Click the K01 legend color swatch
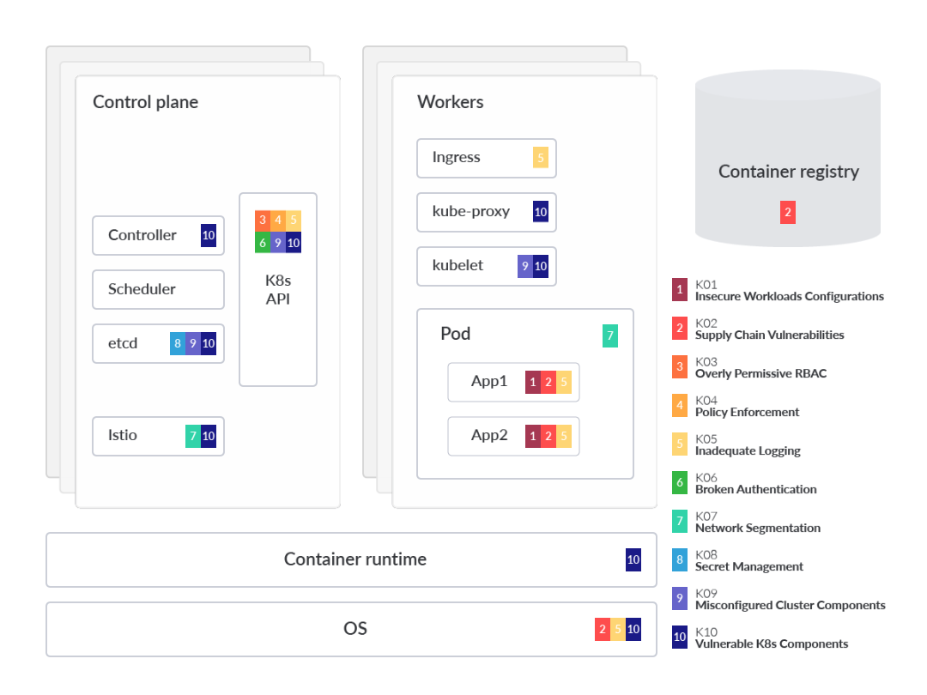 680,290
